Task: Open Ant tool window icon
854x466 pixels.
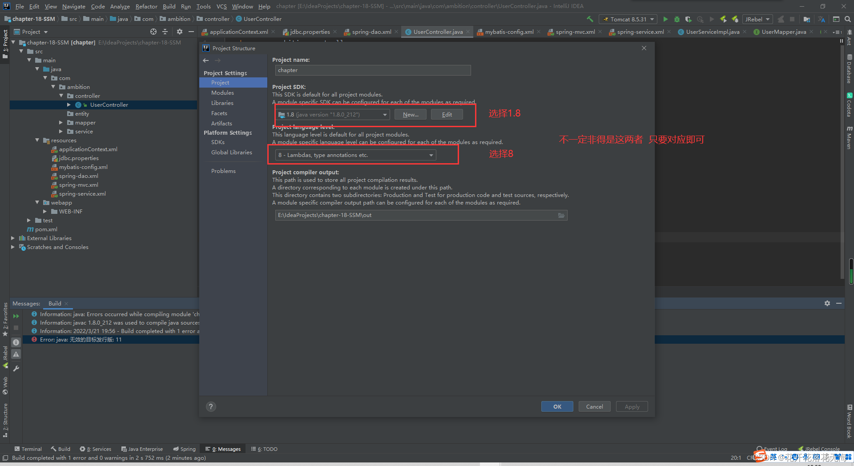Action: pyautogui.click(x=849, y=38)
